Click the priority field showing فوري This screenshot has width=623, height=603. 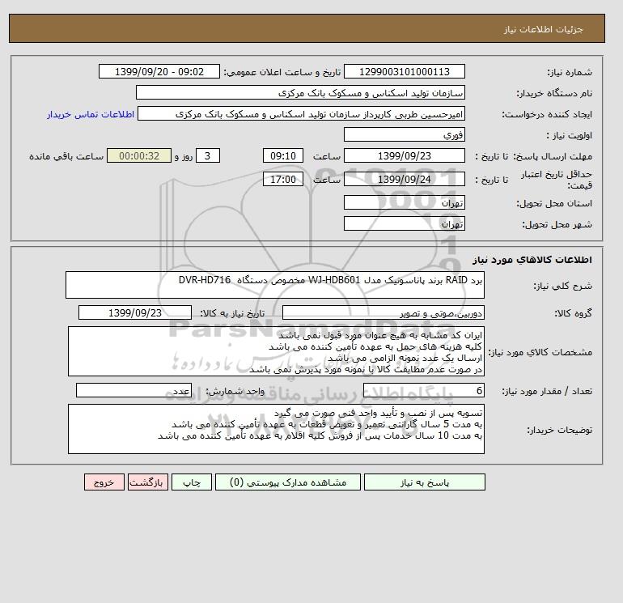pos(404,134)
